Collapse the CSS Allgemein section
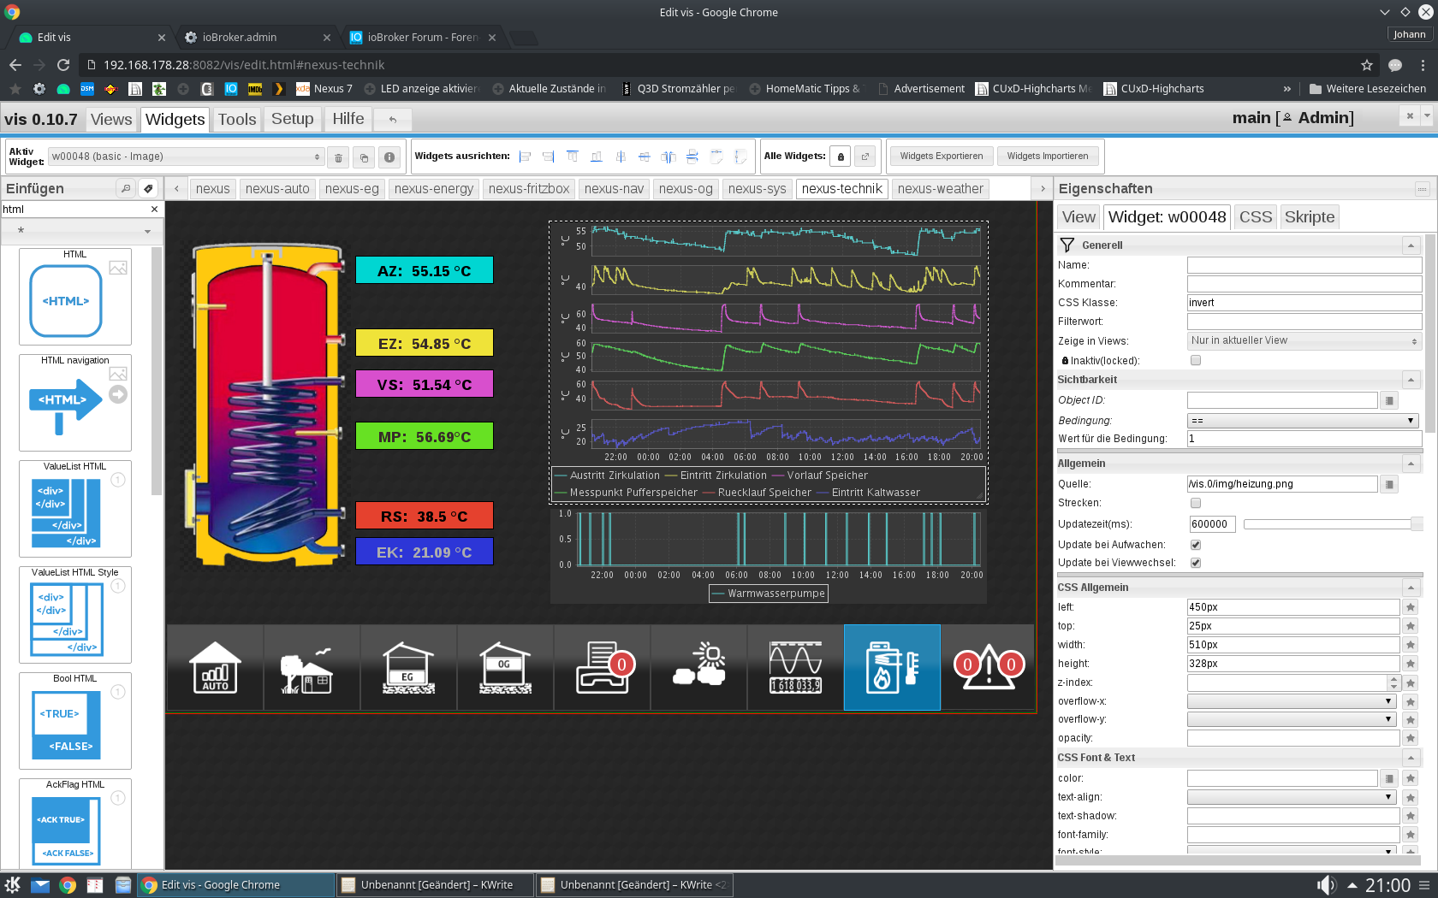The image size is (1438, 898). (1411, 588)
